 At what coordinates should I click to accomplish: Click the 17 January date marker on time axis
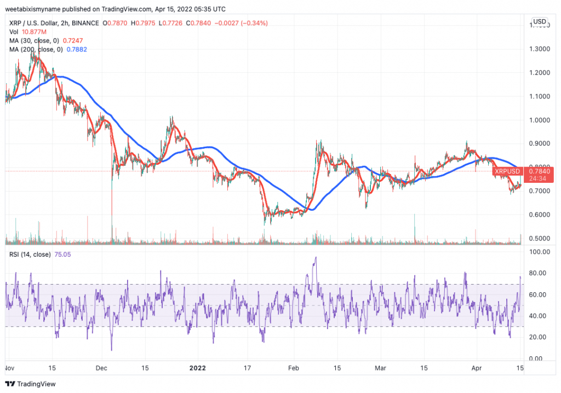point(247,368)
